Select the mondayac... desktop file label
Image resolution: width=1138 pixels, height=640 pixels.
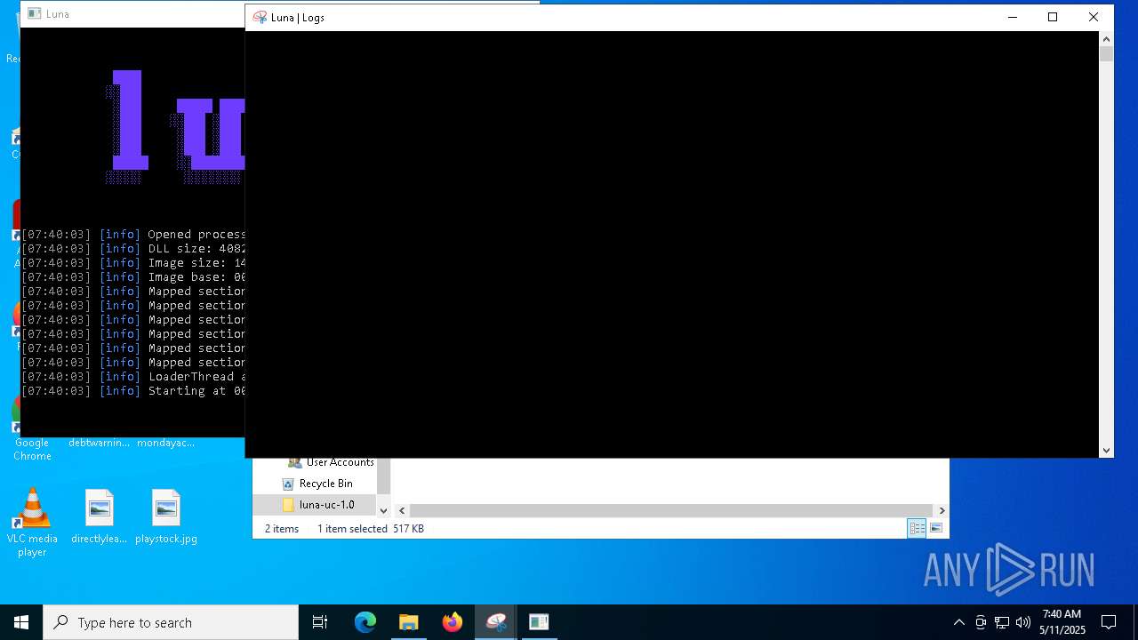tap(166, 443)
